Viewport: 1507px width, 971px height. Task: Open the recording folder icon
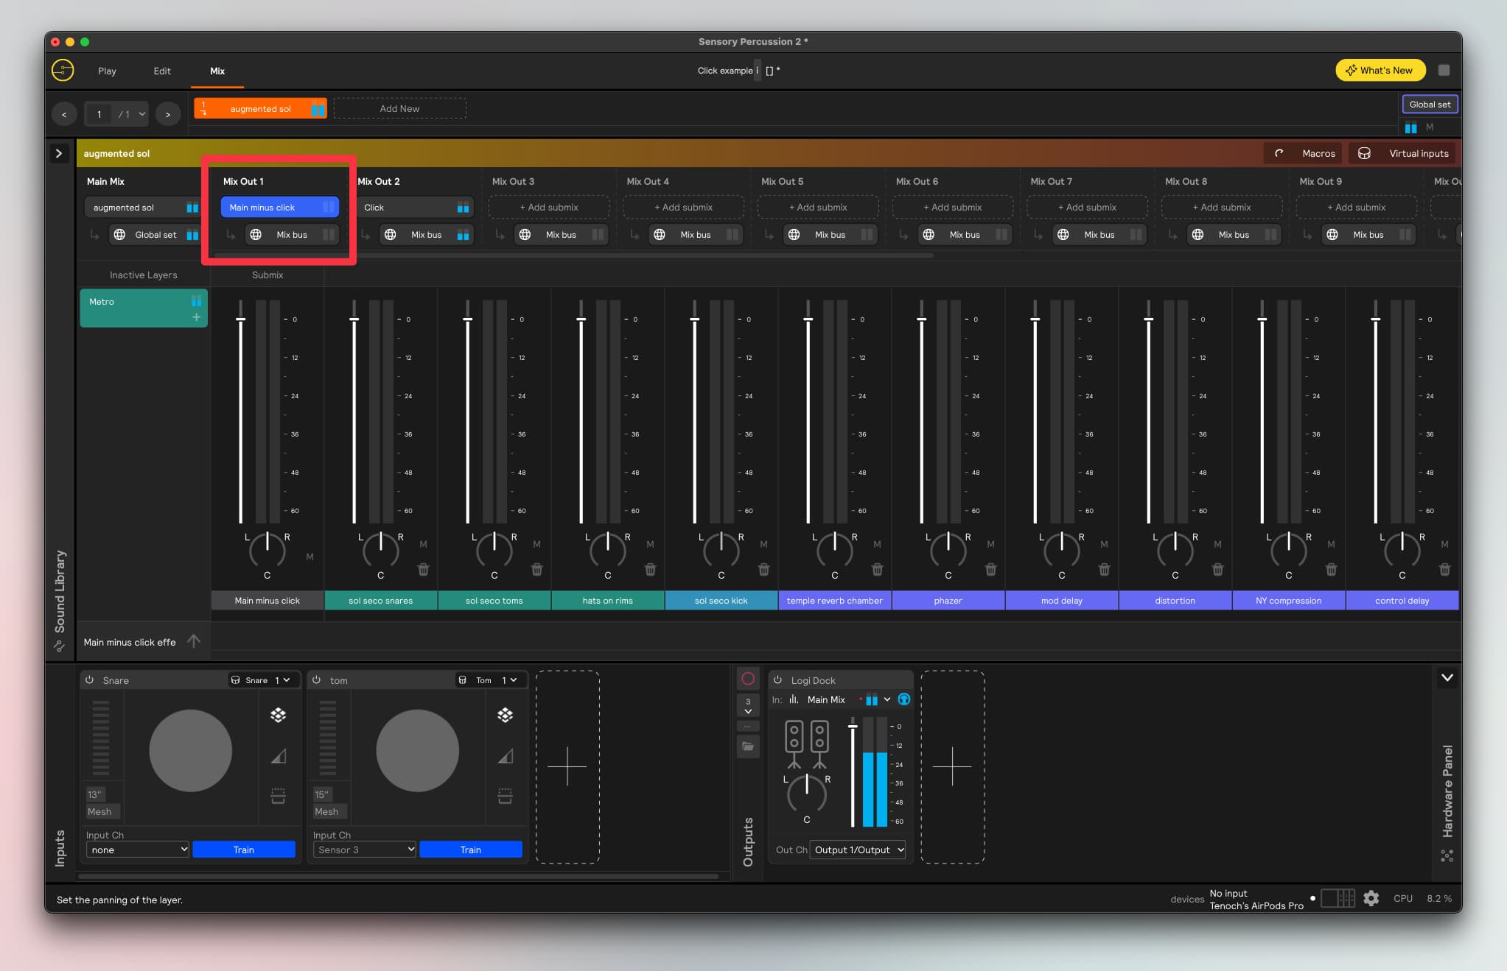coord(747,746)
